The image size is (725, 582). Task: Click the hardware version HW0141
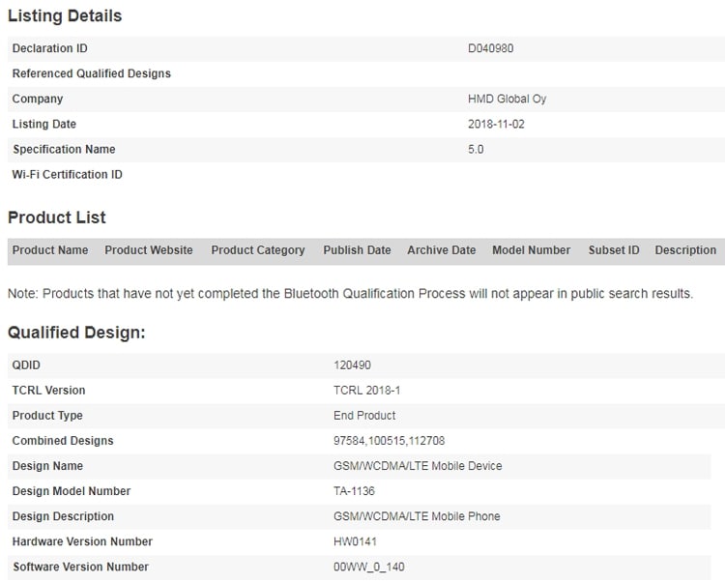[355, 541]
